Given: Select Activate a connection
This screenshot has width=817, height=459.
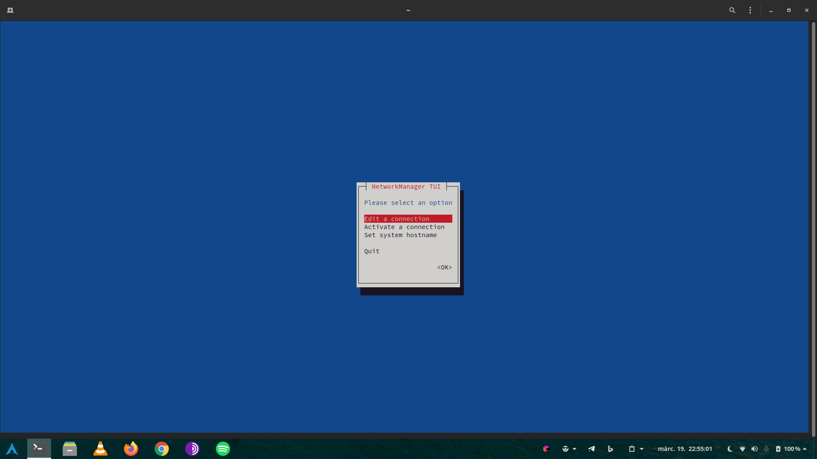Looking at the screenshot, I should pos(404,227).
